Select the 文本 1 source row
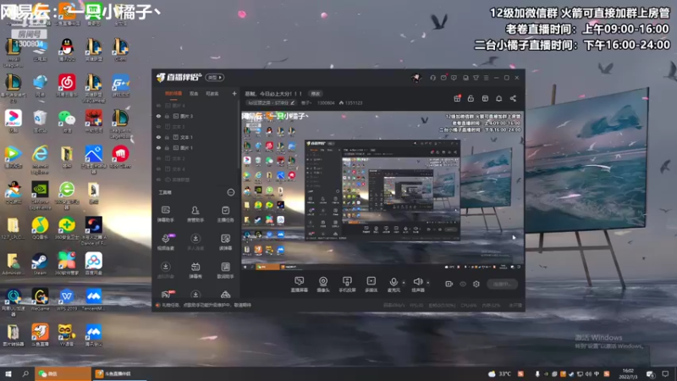Image resolution: width=677 pixels, height=381 pixels. [197, 137]
